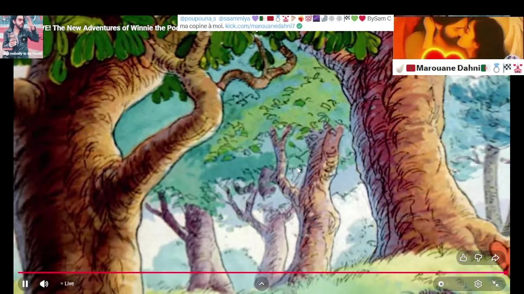Like the video with the thumbs up
The height and width of the screenshot is (294, 524).
(x=463, y=258)
